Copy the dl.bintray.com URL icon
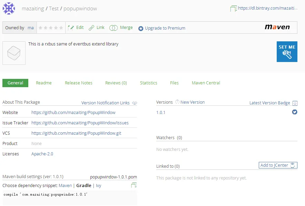 [x=234, y=8]
